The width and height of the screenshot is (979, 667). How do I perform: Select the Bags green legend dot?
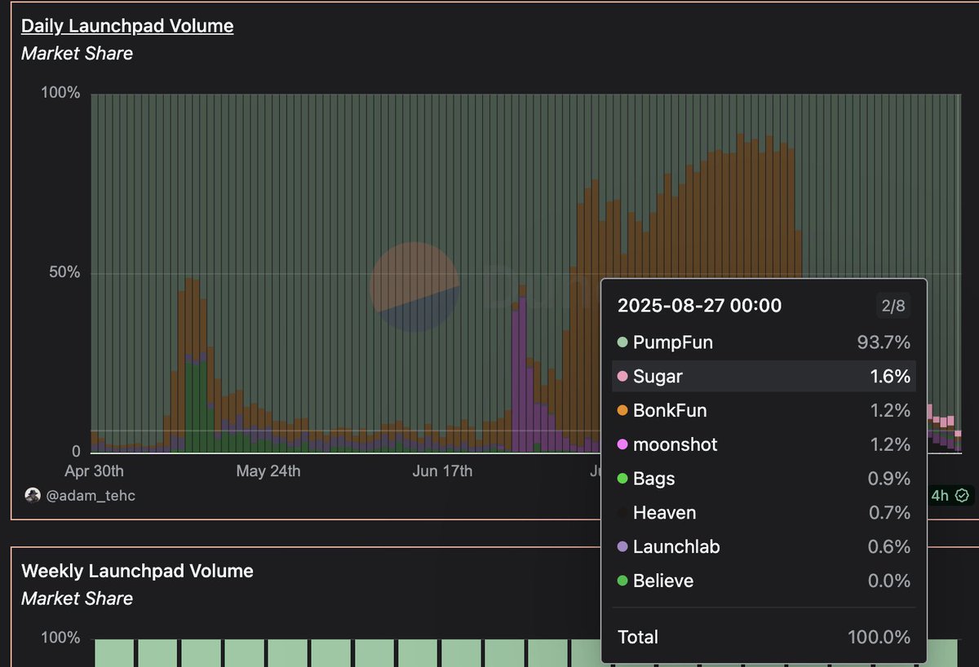(622, 479)
